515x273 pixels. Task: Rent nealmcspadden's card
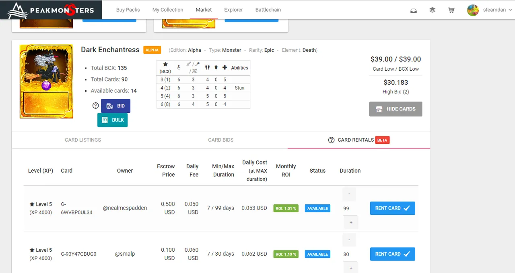click(392, 208)
